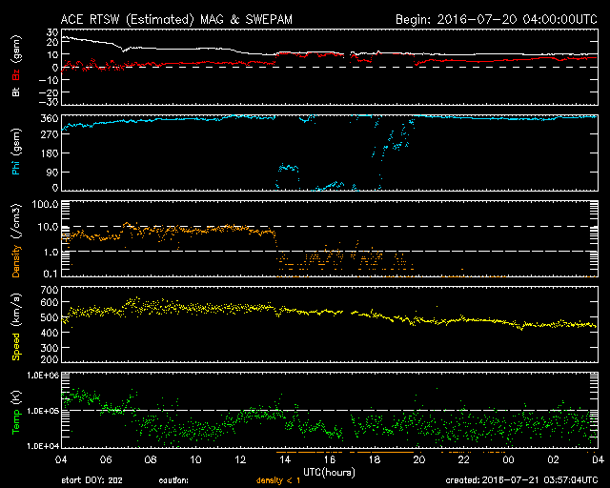Click the '1.0E+05' temperature axis value
Viewport: 610px width, 488px height.
point(43,411)
